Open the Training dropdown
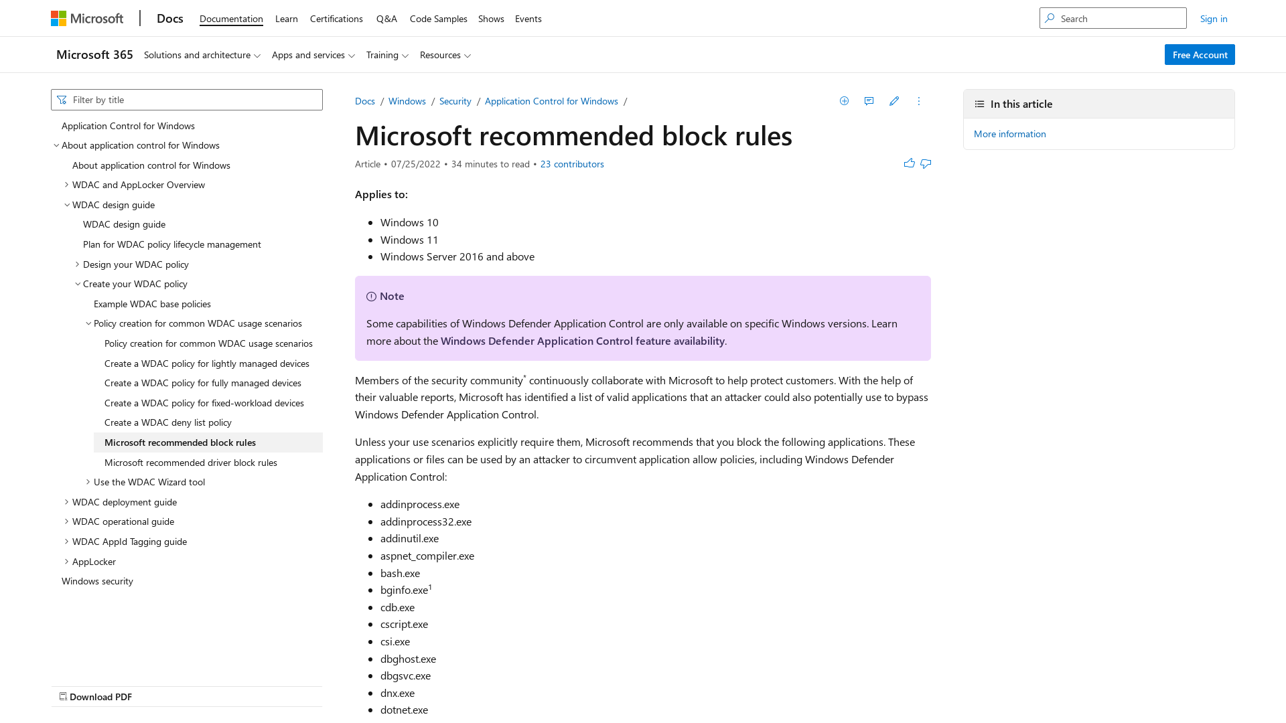1286x723 pixels. click(x=387, y=55)
